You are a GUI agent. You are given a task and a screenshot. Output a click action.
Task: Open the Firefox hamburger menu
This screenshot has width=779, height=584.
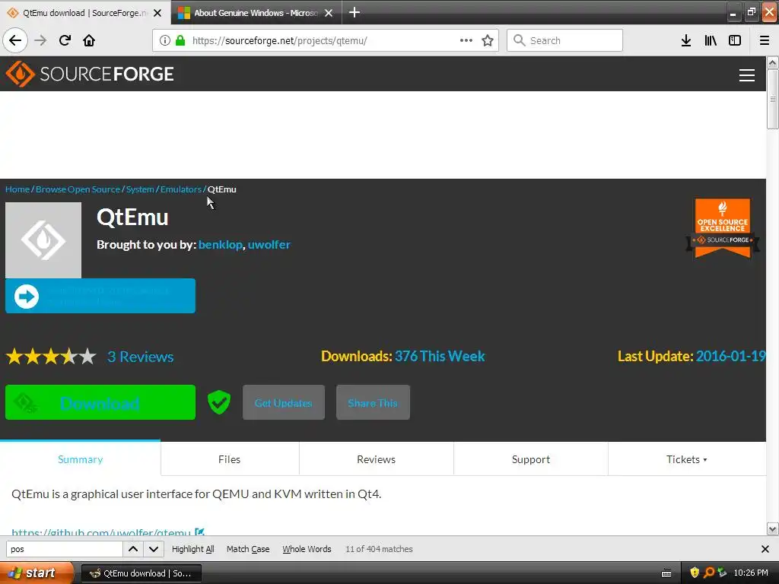tap(765, 40)
